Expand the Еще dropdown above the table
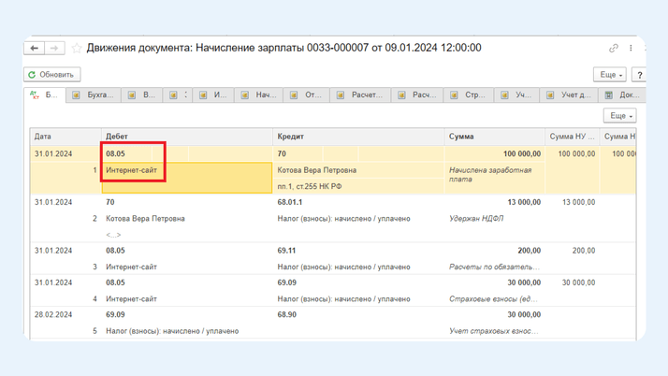The height and width of the screenshot is (376, 668). coord(618,116)
